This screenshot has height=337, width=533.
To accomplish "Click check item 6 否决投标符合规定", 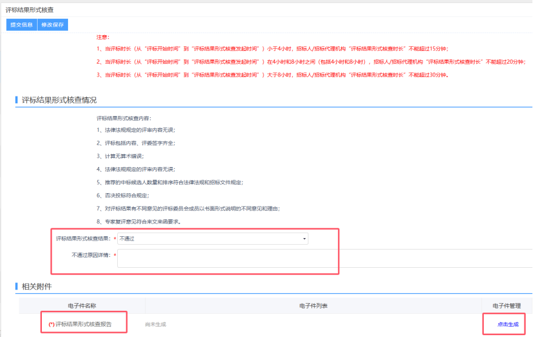I will [x=123, y=196].
